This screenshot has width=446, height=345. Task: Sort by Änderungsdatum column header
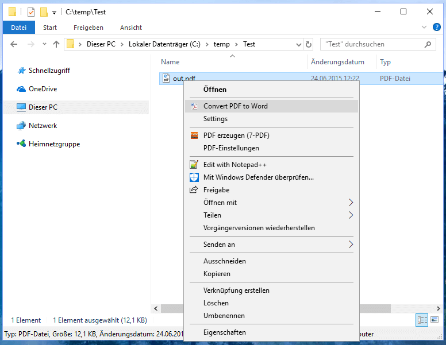(x=337, y=62)
